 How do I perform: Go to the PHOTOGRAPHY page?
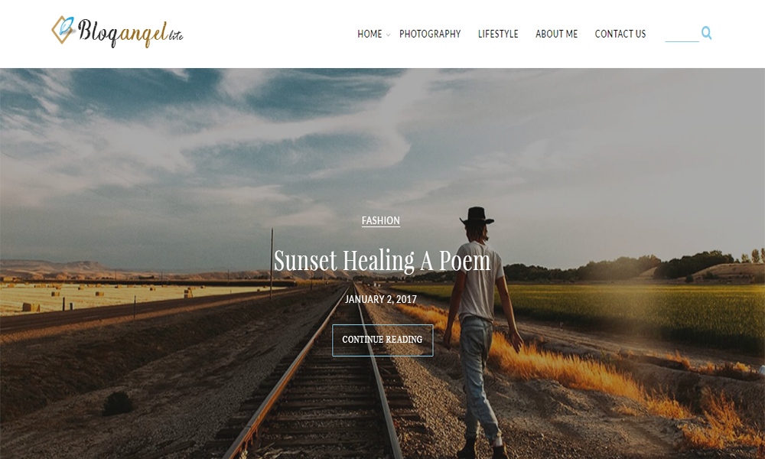tap(430, 34)
